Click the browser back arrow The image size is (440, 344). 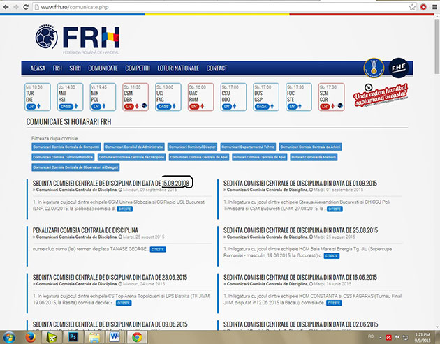pos(6,7)
